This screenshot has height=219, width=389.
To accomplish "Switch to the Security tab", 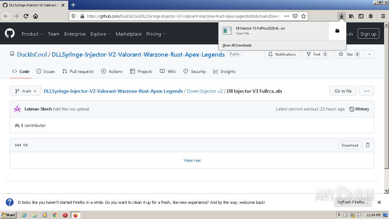I will click(195, 71).
